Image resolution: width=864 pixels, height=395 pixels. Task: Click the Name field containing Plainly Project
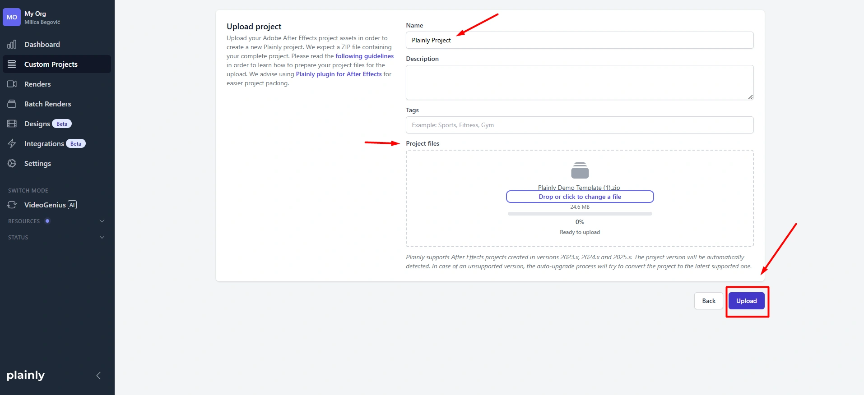580,40
